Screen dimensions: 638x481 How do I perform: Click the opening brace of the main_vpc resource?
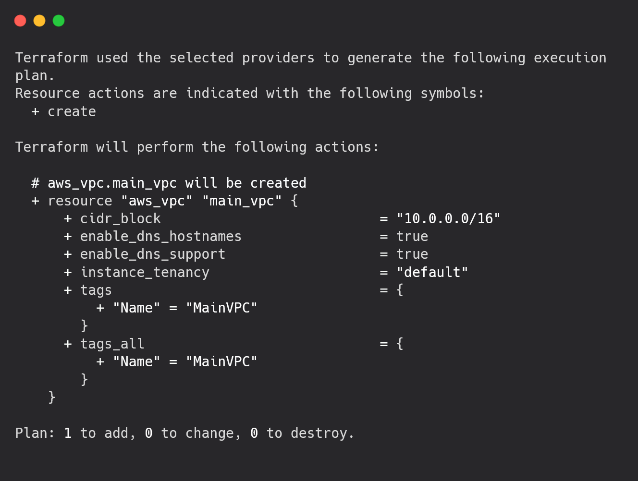coord(294,201)
